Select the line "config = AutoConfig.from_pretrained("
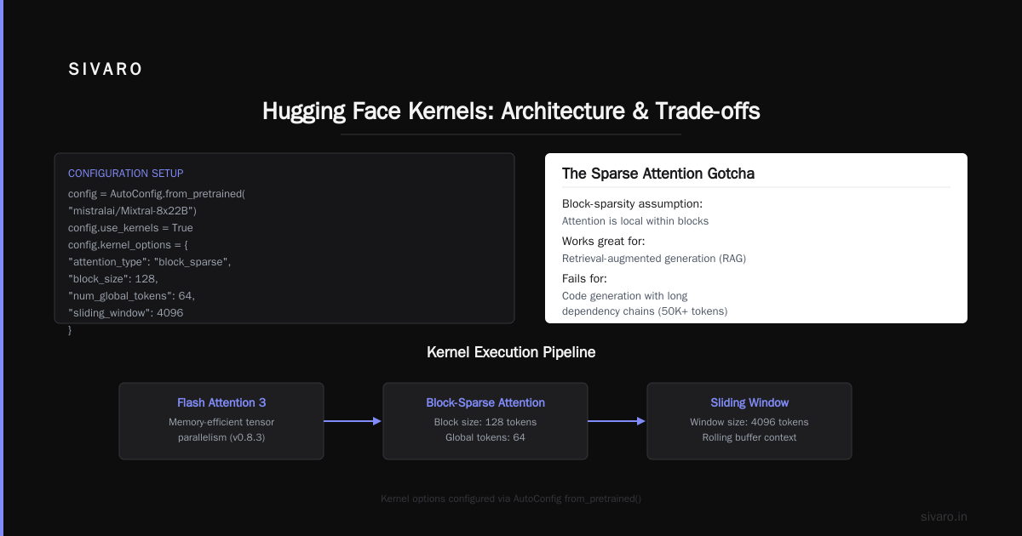 pyautogui.click(x=157, y=194)
